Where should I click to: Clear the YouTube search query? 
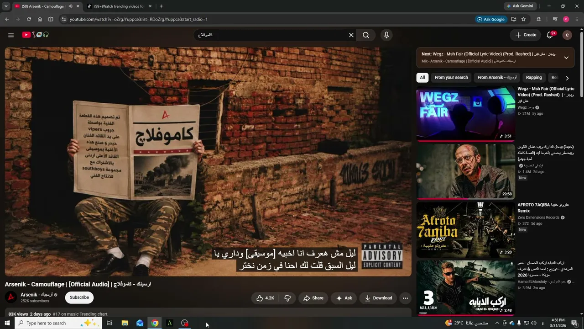pyautogui.click(x=351, y=35)
